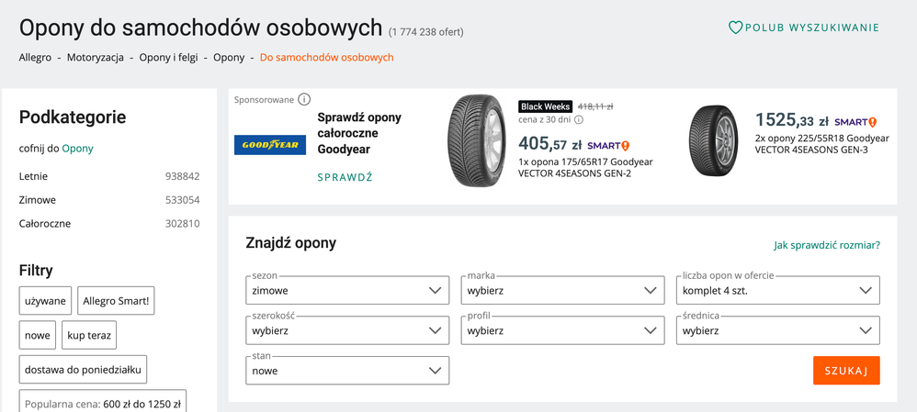Select the popular price 600 zł to 1250 zł filter

click(x=103, y=404)
